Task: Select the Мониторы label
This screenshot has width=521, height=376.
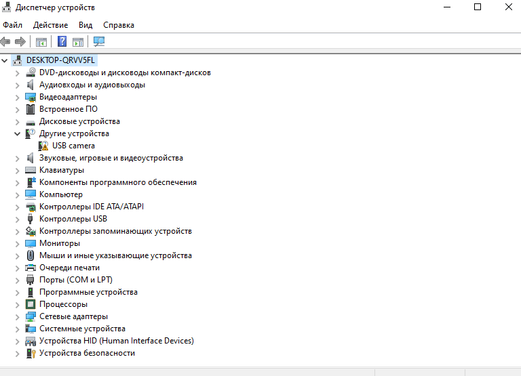Action: pos(60,243)
